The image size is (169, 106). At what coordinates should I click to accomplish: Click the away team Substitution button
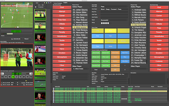[159, 36]
